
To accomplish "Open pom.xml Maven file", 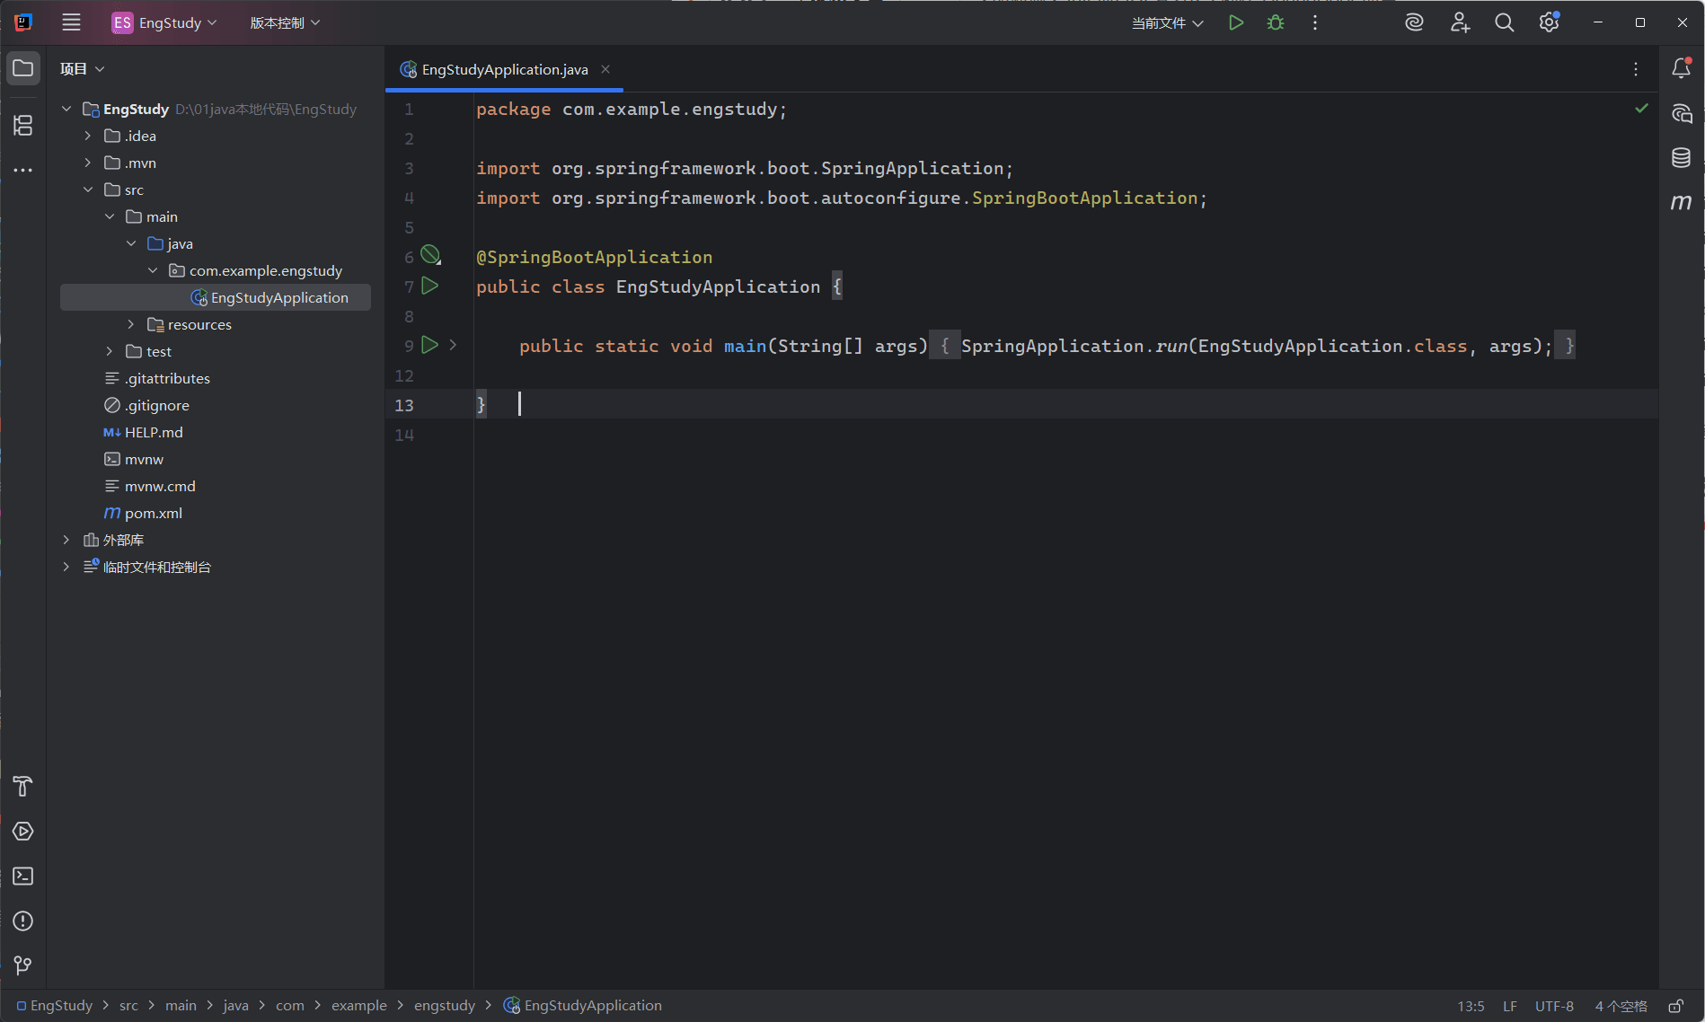I will (x=144, y=513).
